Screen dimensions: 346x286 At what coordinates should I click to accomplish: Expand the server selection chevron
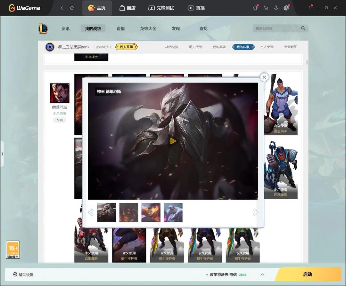pyautogui.click(x=262, y=274)
